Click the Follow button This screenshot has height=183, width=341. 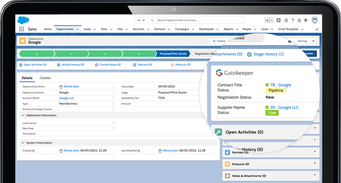(x=219, y=41)
